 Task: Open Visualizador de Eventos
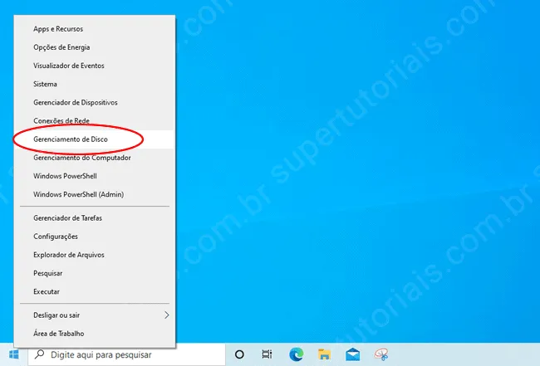[x=95, y=66]
